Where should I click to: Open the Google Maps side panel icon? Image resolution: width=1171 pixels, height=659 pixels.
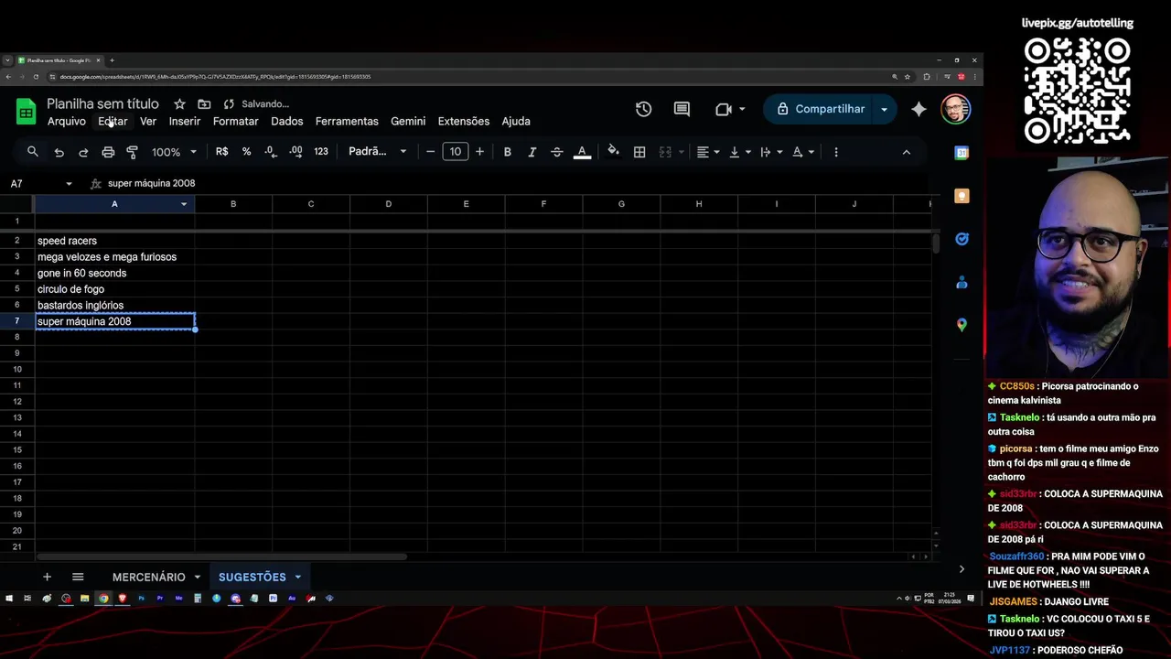click(x=962, y=325)
